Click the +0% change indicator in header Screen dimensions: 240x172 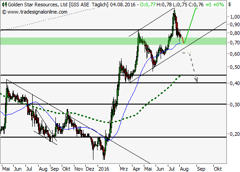[x=218, y=5]
